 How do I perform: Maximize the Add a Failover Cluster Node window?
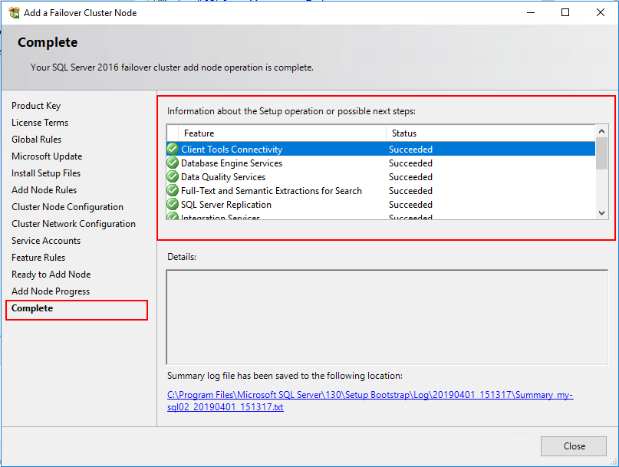(565, 12)
